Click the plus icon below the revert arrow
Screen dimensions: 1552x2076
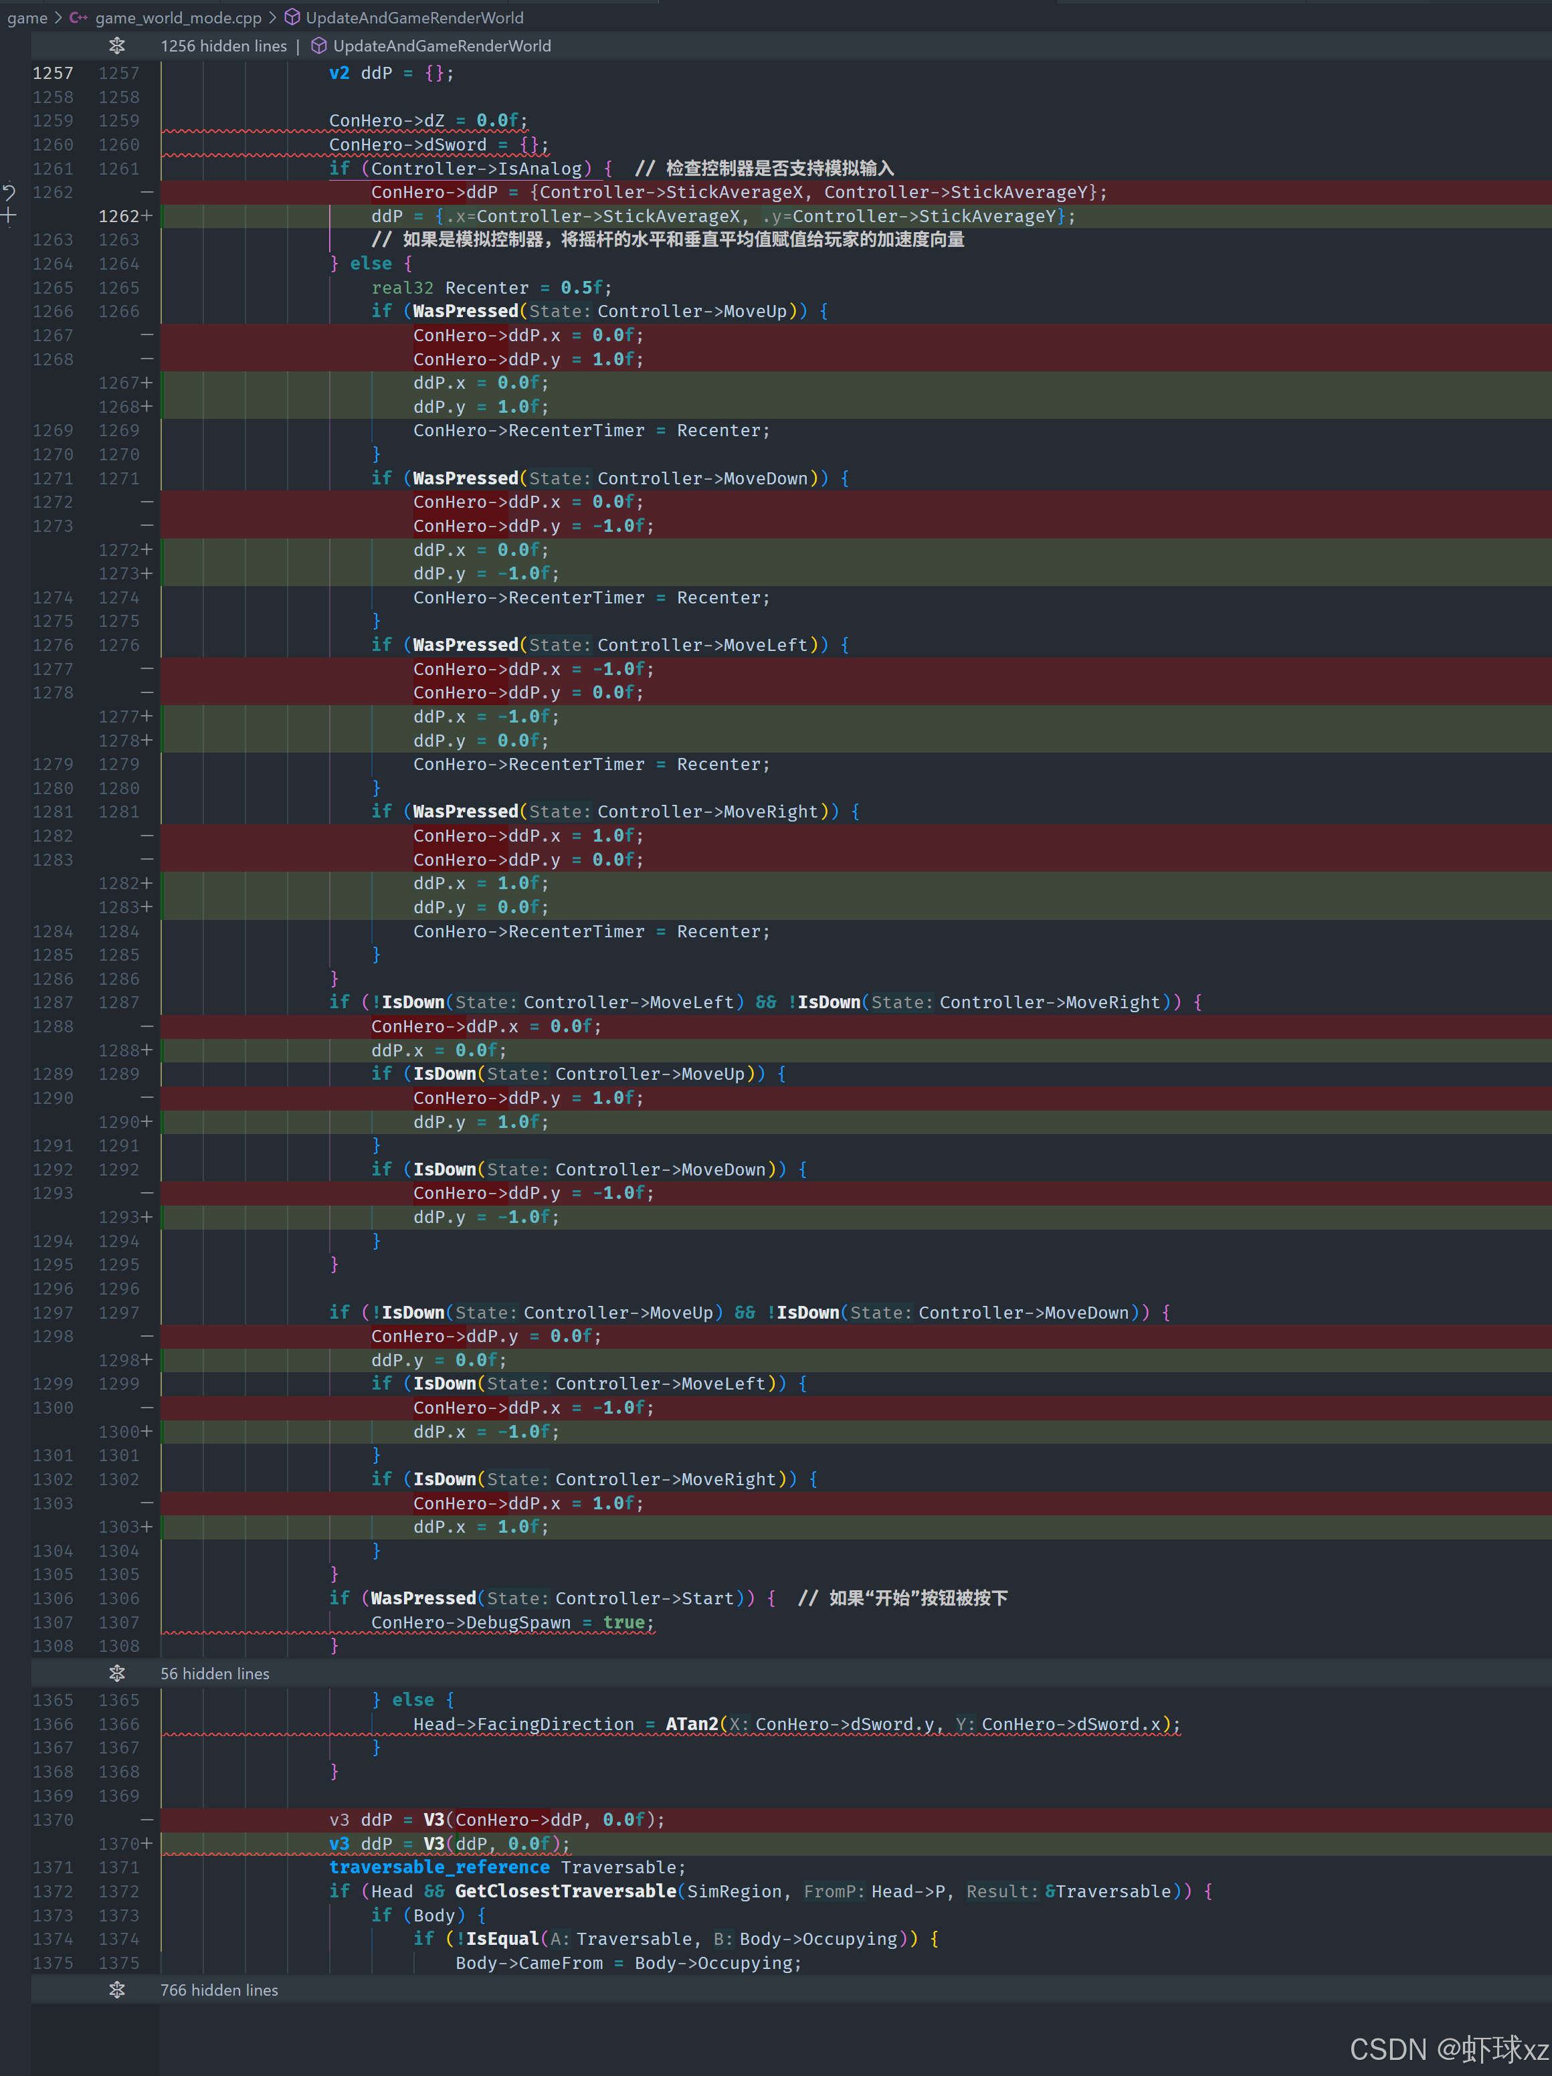click(9, 216)
